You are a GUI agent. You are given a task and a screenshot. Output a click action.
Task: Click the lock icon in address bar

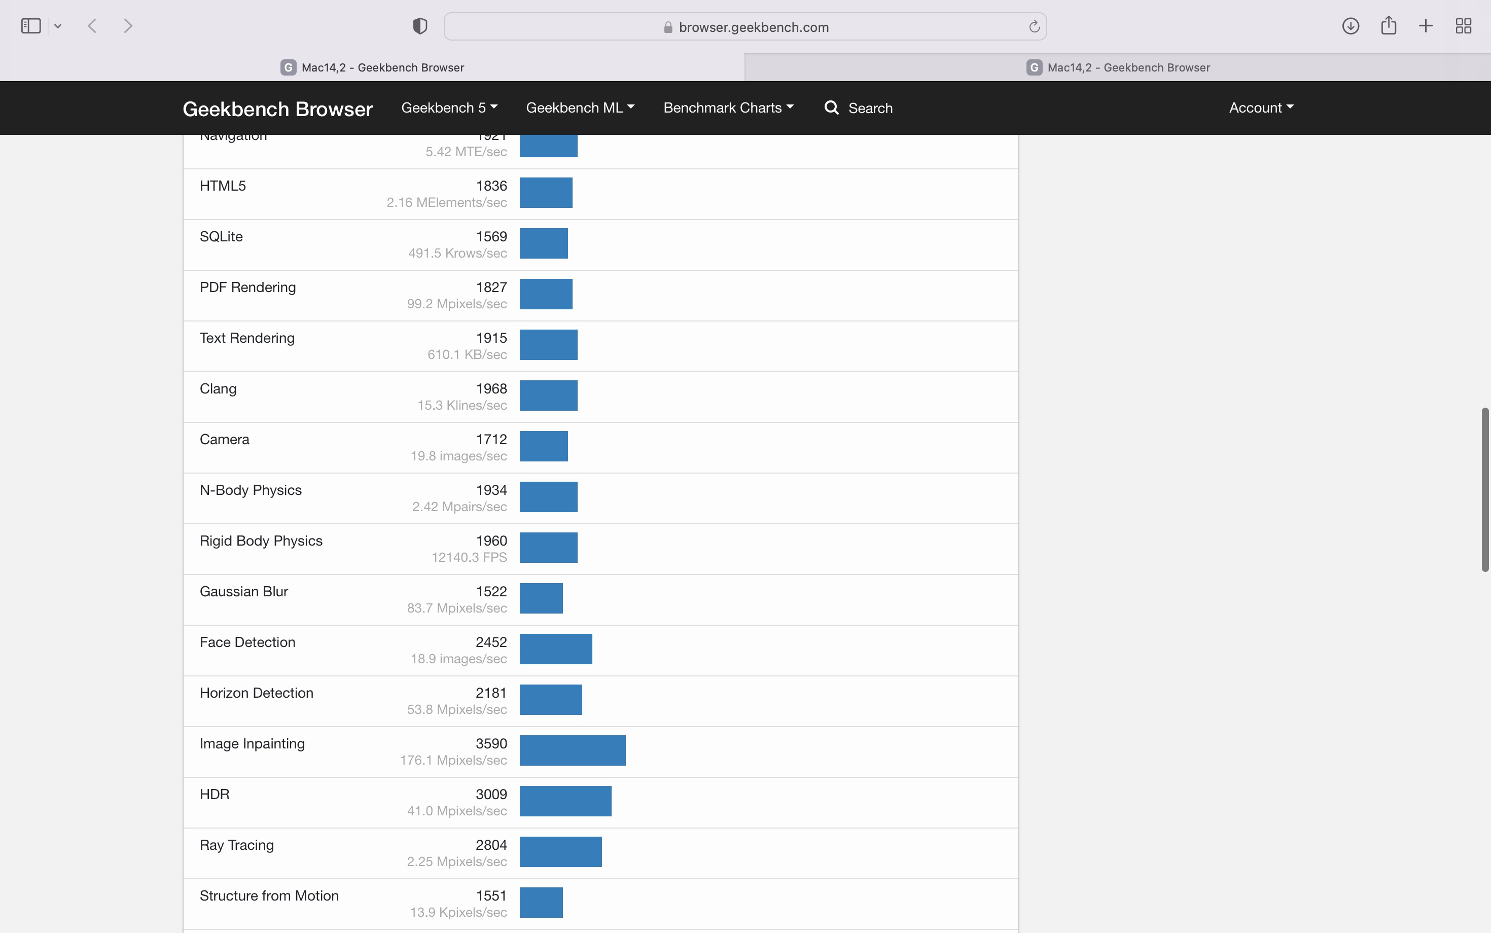(x=668, y=27)
